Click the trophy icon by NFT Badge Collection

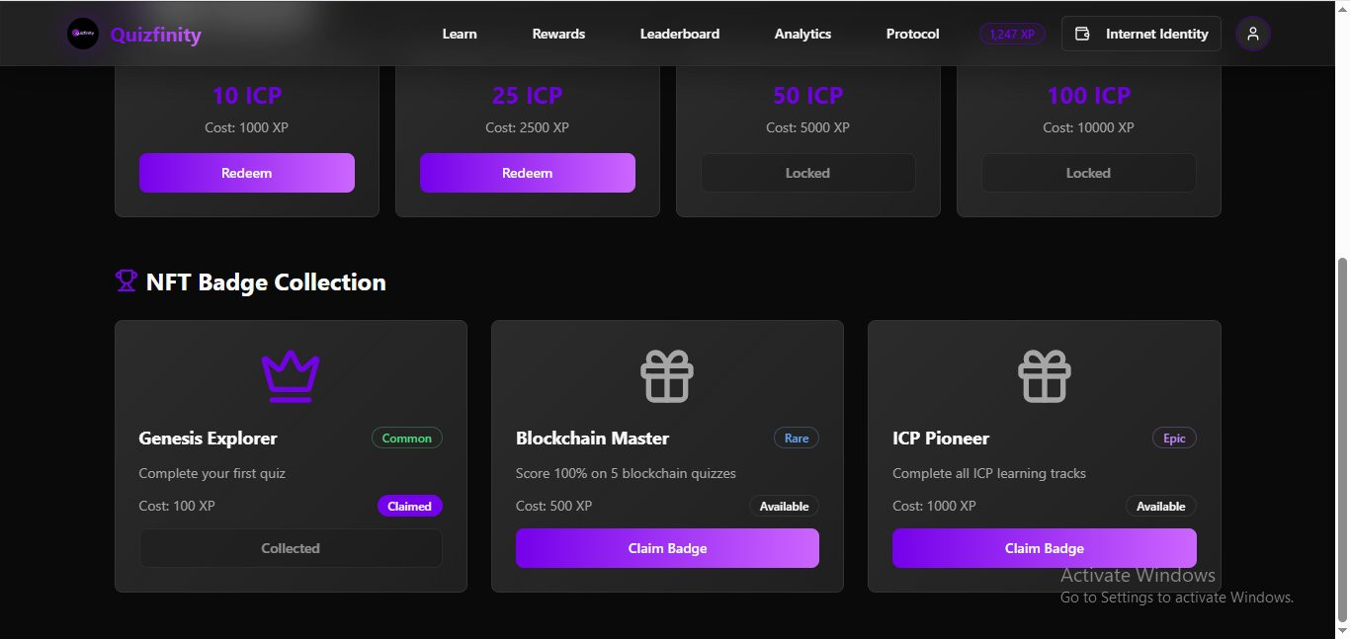(x=126, y=281)
